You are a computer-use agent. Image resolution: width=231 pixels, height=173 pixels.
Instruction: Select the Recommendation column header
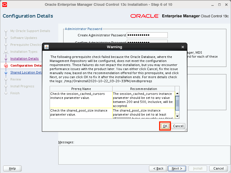144,89
